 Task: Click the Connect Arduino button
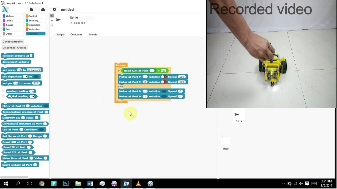click(x=13, y=41)
